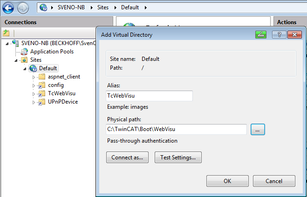Click the Site name value Default
The image size is (307, 197).
coord(150,59)
